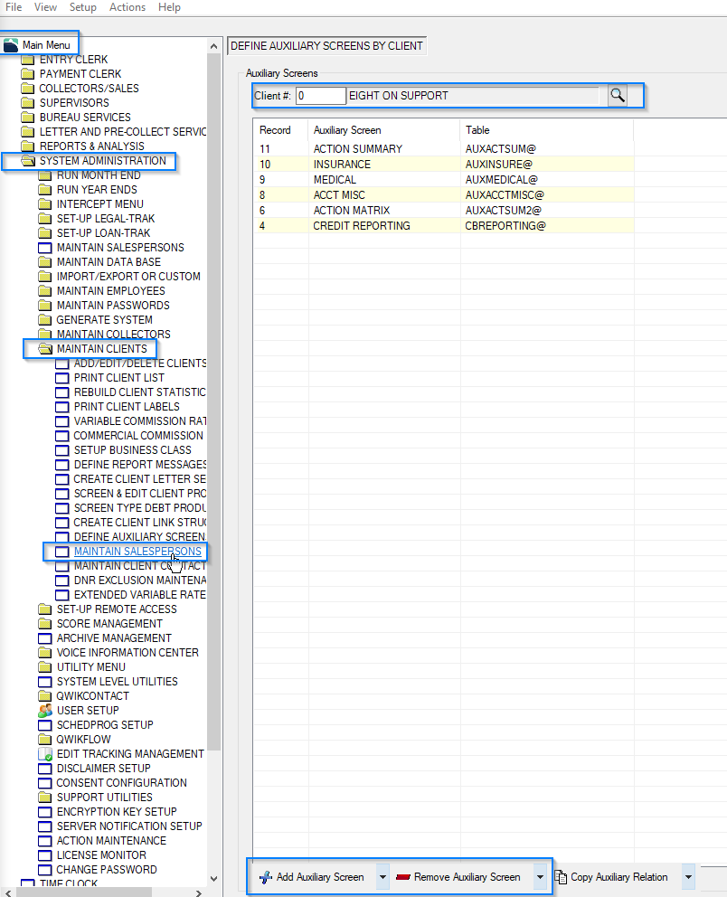The image size is (727, 897).
Task: Click the Table column header
Action: pos(547,130)
